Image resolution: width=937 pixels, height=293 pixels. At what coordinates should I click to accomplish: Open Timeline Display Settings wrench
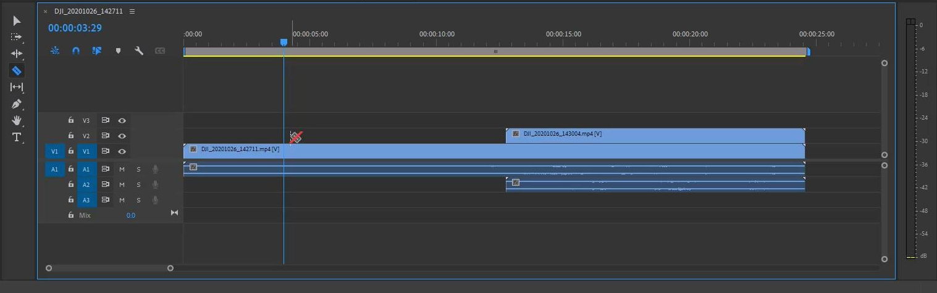point(139,51)
